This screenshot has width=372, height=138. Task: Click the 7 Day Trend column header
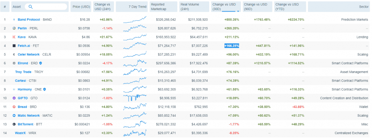132,7
